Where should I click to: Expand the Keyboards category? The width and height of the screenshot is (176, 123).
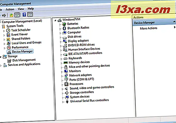(x=61, y=59)
